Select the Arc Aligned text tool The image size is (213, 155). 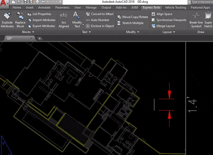pyautogui.click(x=64, y=20)
